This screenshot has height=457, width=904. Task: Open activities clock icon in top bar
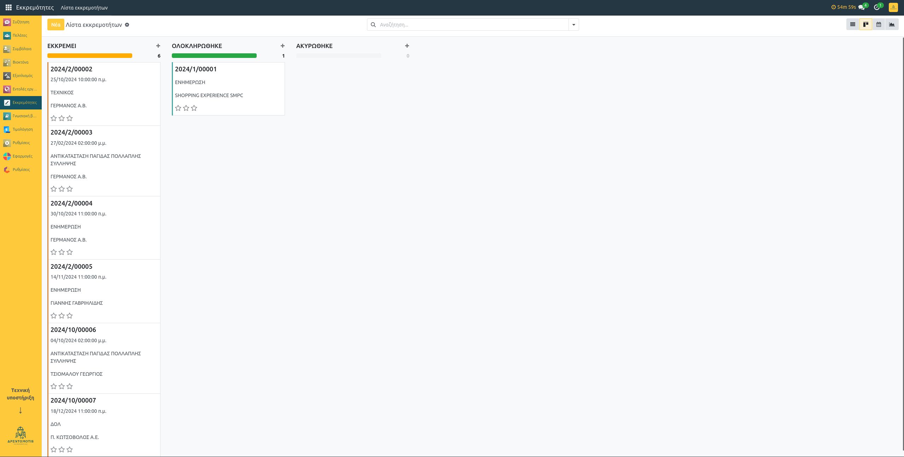(876, 7)
